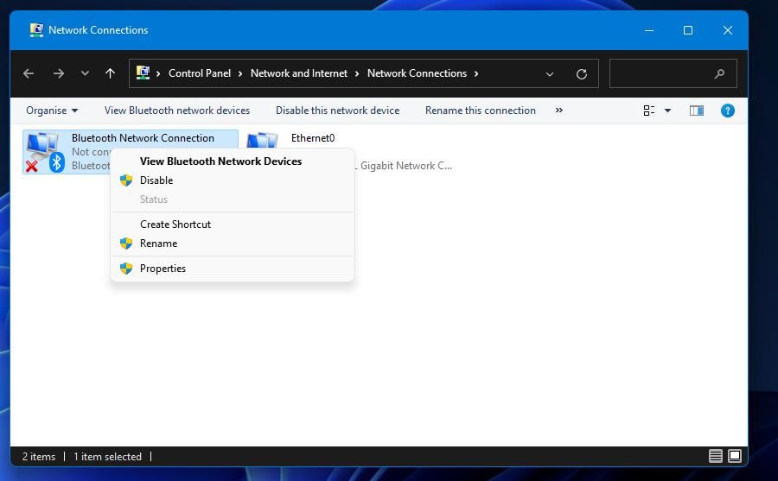Click the Ethernet0 adapter icon
Screen dimensions: 778x481
[262, 141]
